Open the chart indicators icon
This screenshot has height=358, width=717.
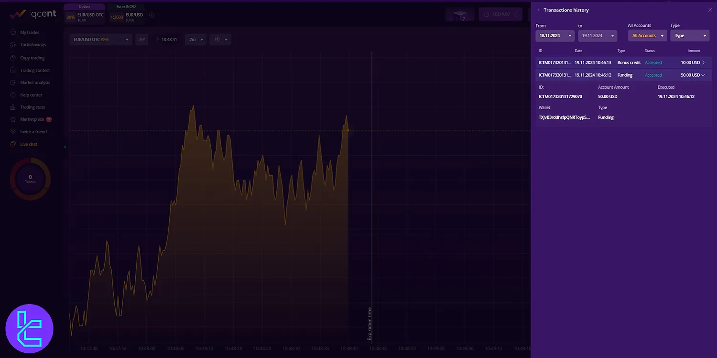tap(141, 40)
